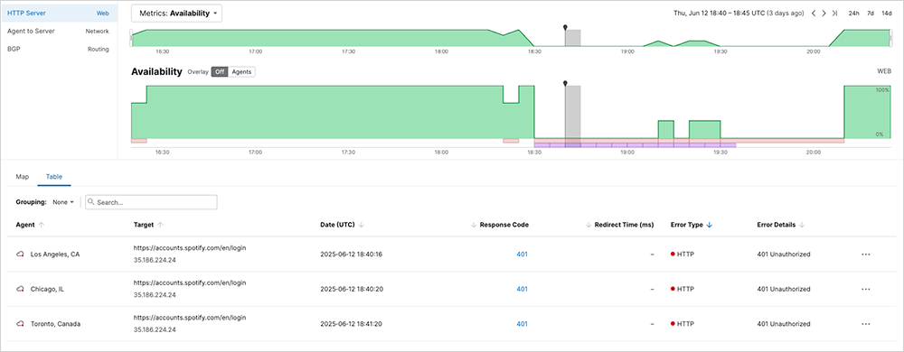Screen dimensions: 904x352
Task: Sort by the Date (UTC) column
Action: coord(342,225)
